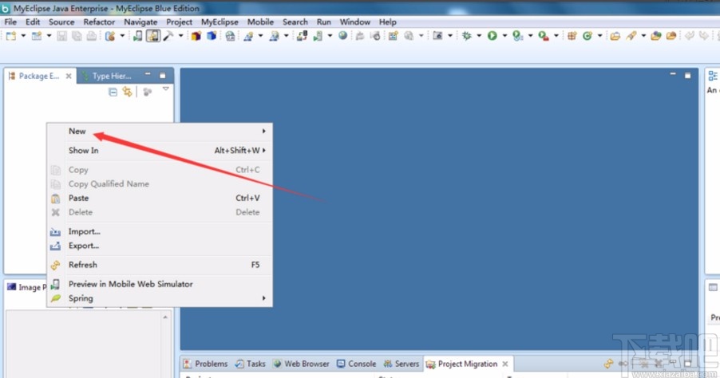Image resolution: width=720 pixels, height=378 pixels.
Task: Click the scroll-up arrow in Image Preview
Action: pyautogui.click(x=165, y=317)
